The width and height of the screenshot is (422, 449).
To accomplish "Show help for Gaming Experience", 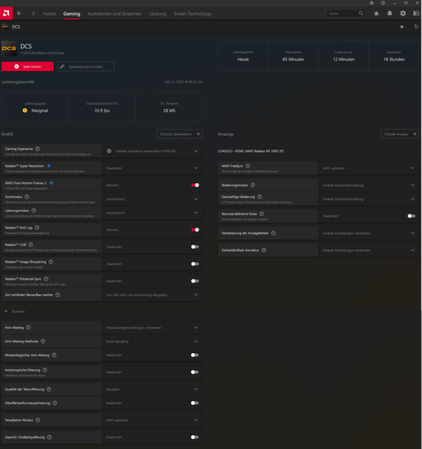I will pos(38,149).
